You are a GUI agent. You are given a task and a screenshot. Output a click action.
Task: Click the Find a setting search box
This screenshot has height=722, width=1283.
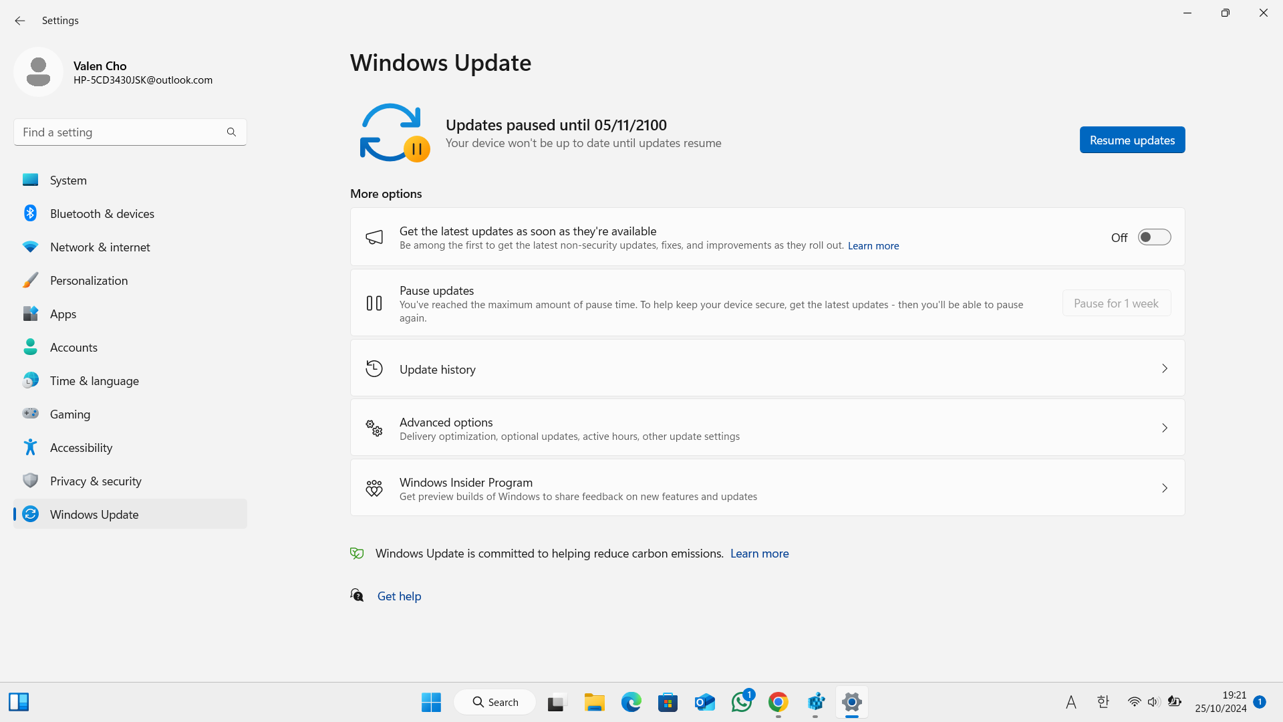pyautogui.click(x=130, y=132)
